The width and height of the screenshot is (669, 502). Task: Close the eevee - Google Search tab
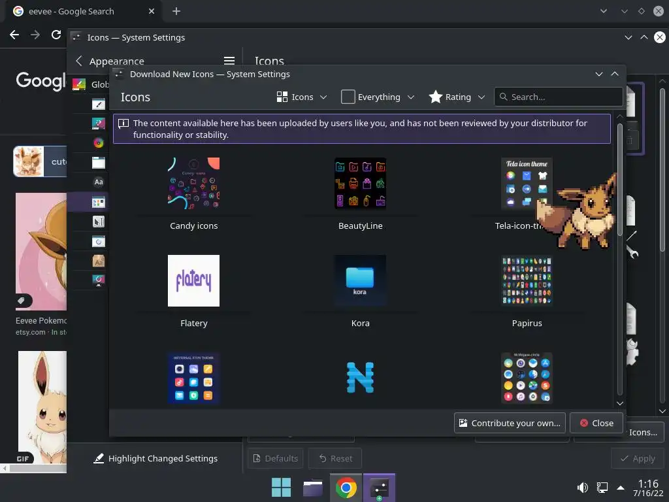tap(152, 11)
